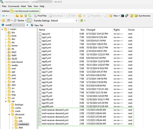The image size is (153, 129).
Task: Click the Edit toolbar button
Action: [72, 16]
